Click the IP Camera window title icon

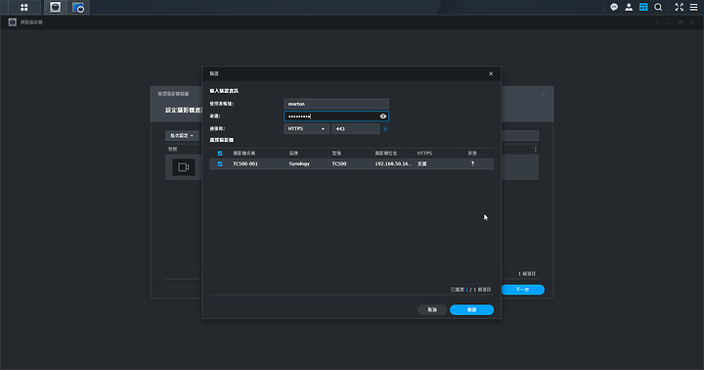pos(13,23)
